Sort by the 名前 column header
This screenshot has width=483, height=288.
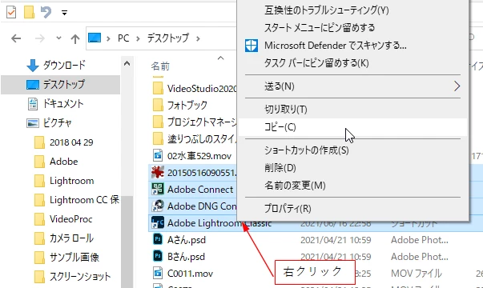click(160, 66)
